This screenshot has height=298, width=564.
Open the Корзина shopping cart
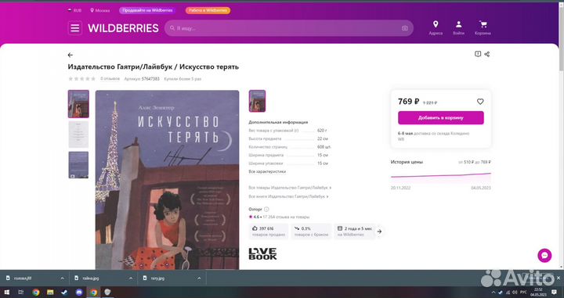tap(483, 27)
